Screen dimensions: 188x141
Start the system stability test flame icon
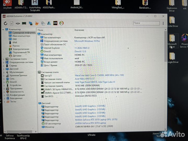point(37,23)
